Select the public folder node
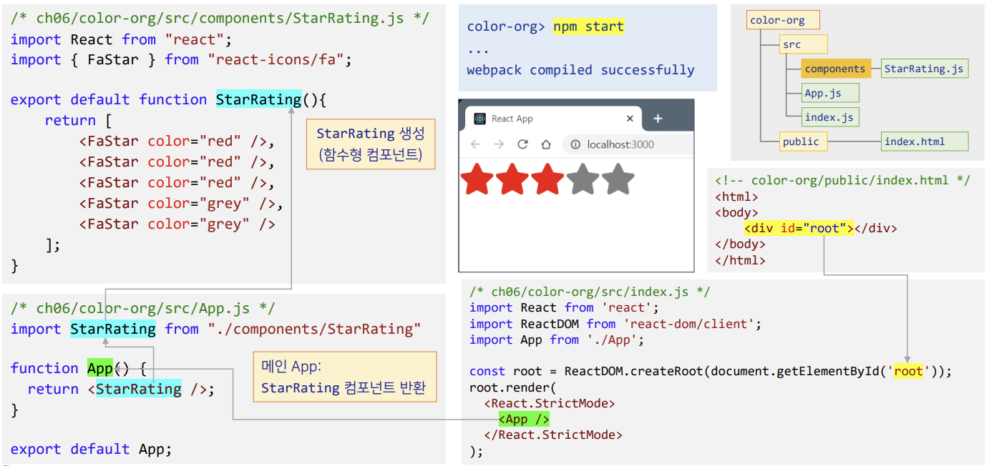 [x=803, y=142]
